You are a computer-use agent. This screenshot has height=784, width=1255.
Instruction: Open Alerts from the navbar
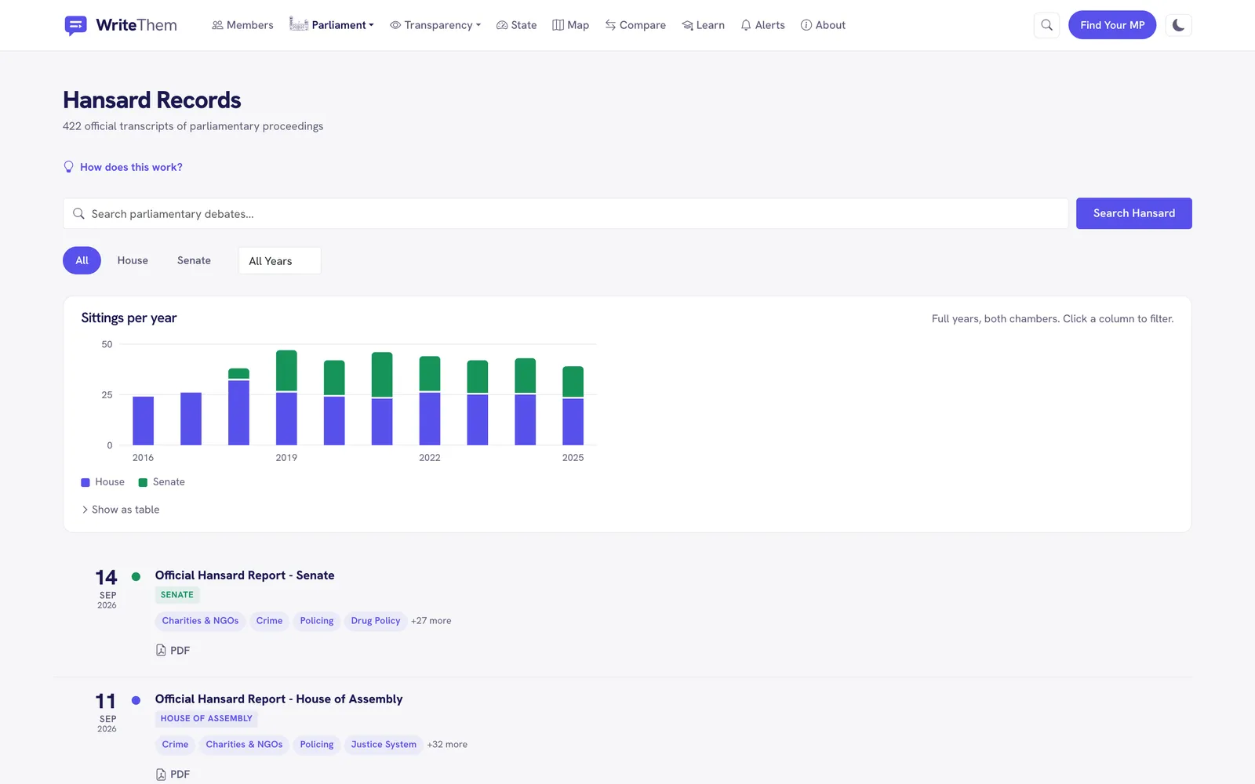click(x=762, y=25)
